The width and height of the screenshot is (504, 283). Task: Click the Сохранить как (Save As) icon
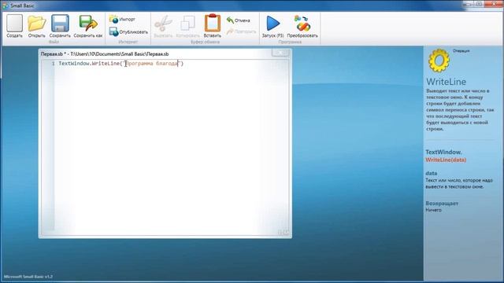click(x=88, y=26)
